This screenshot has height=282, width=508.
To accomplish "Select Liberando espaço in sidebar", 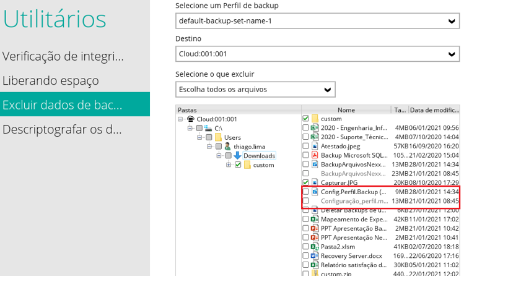I will (51, 80).
